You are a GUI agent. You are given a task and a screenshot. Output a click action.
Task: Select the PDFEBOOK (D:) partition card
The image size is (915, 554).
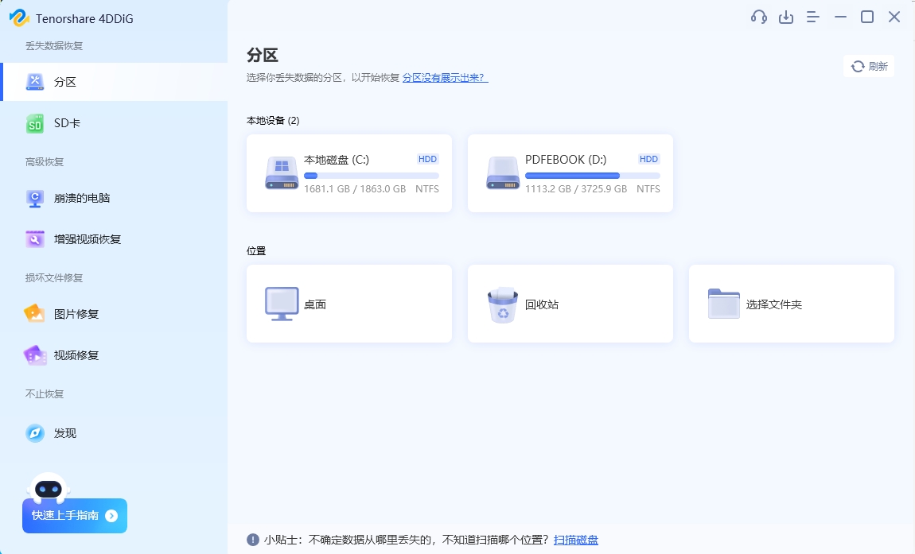[570, 173]
